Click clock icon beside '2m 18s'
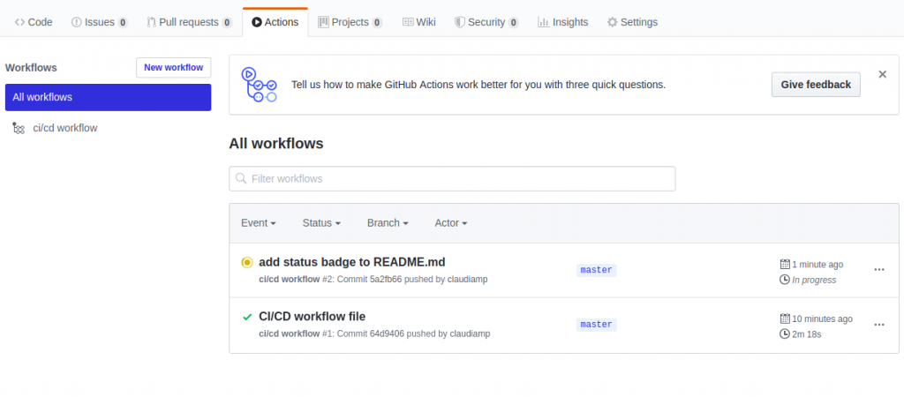Viewport: 904px width, 397px height. point(785,333)
